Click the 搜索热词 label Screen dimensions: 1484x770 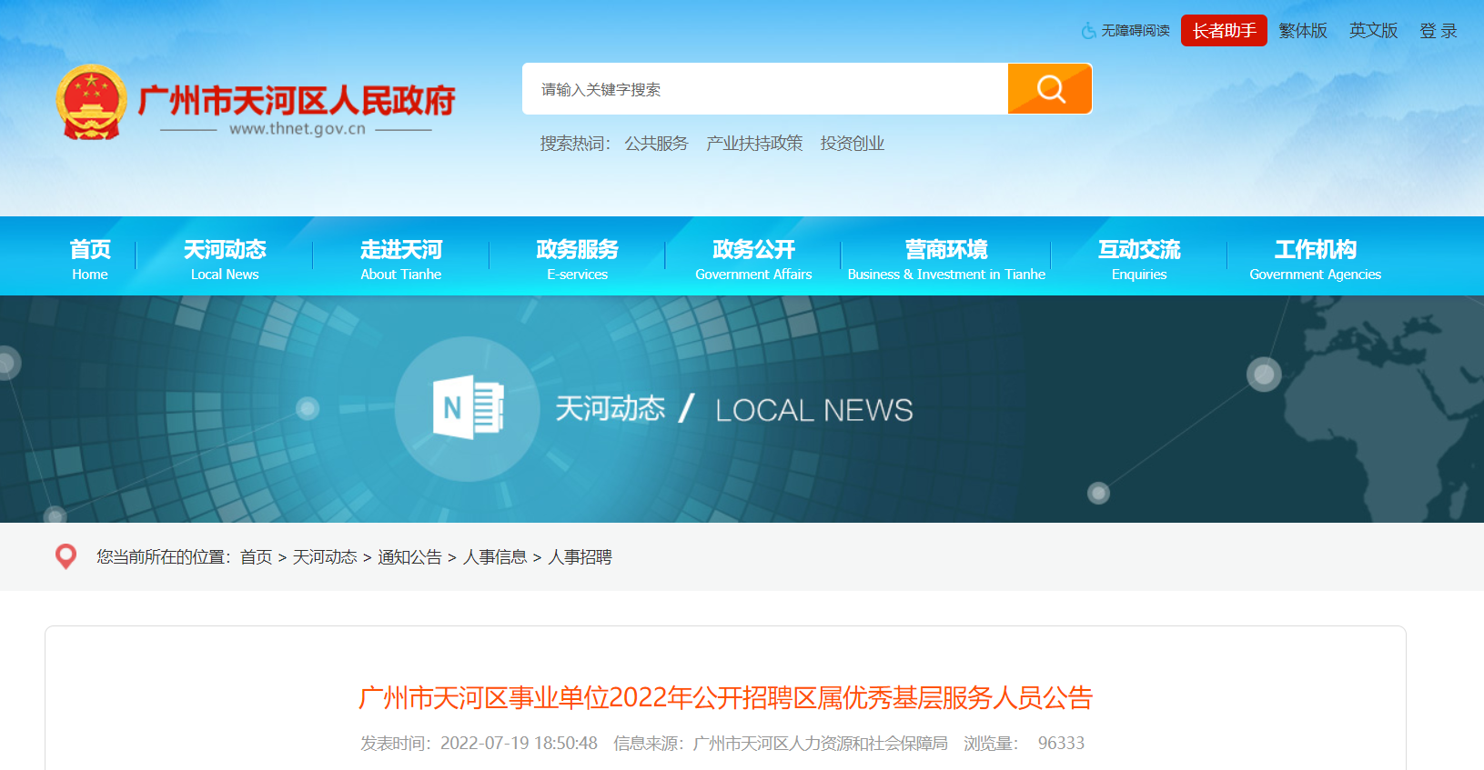[x=574, y=144]
